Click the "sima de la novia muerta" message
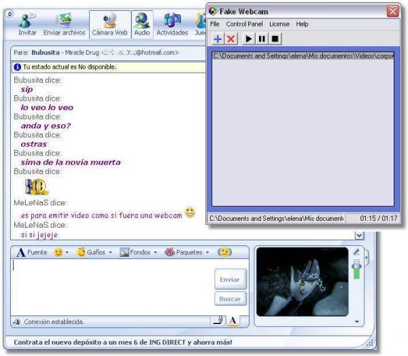 (71, 162)
